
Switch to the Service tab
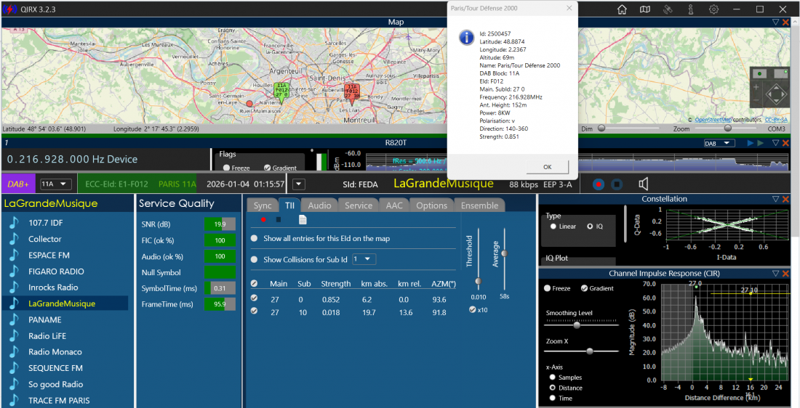358,205
